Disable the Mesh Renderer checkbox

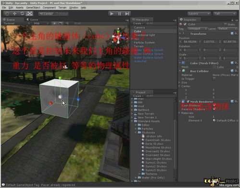click(188, 101)
